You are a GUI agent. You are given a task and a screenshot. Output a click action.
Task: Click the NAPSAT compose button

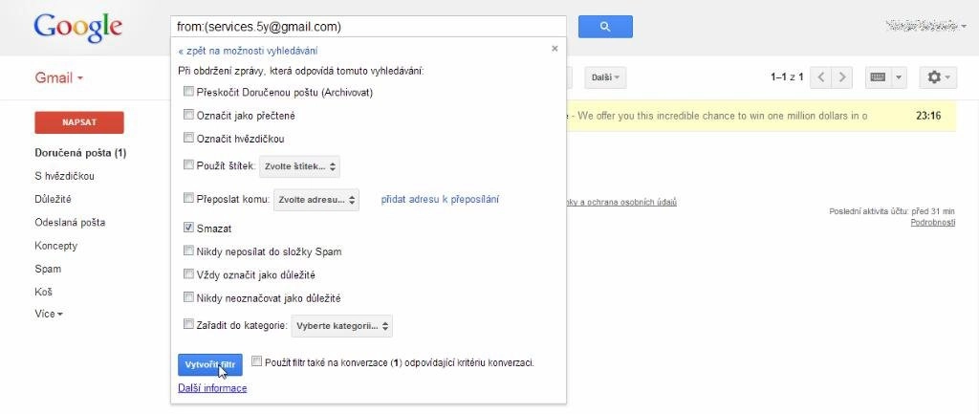click(79, 122)
